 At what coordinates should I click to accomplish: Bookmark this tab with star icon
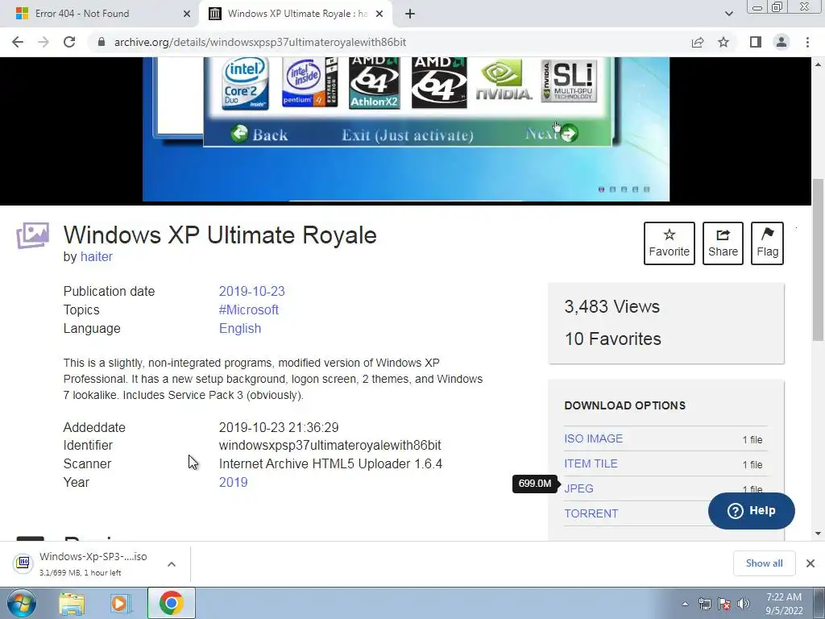(723, 42)
